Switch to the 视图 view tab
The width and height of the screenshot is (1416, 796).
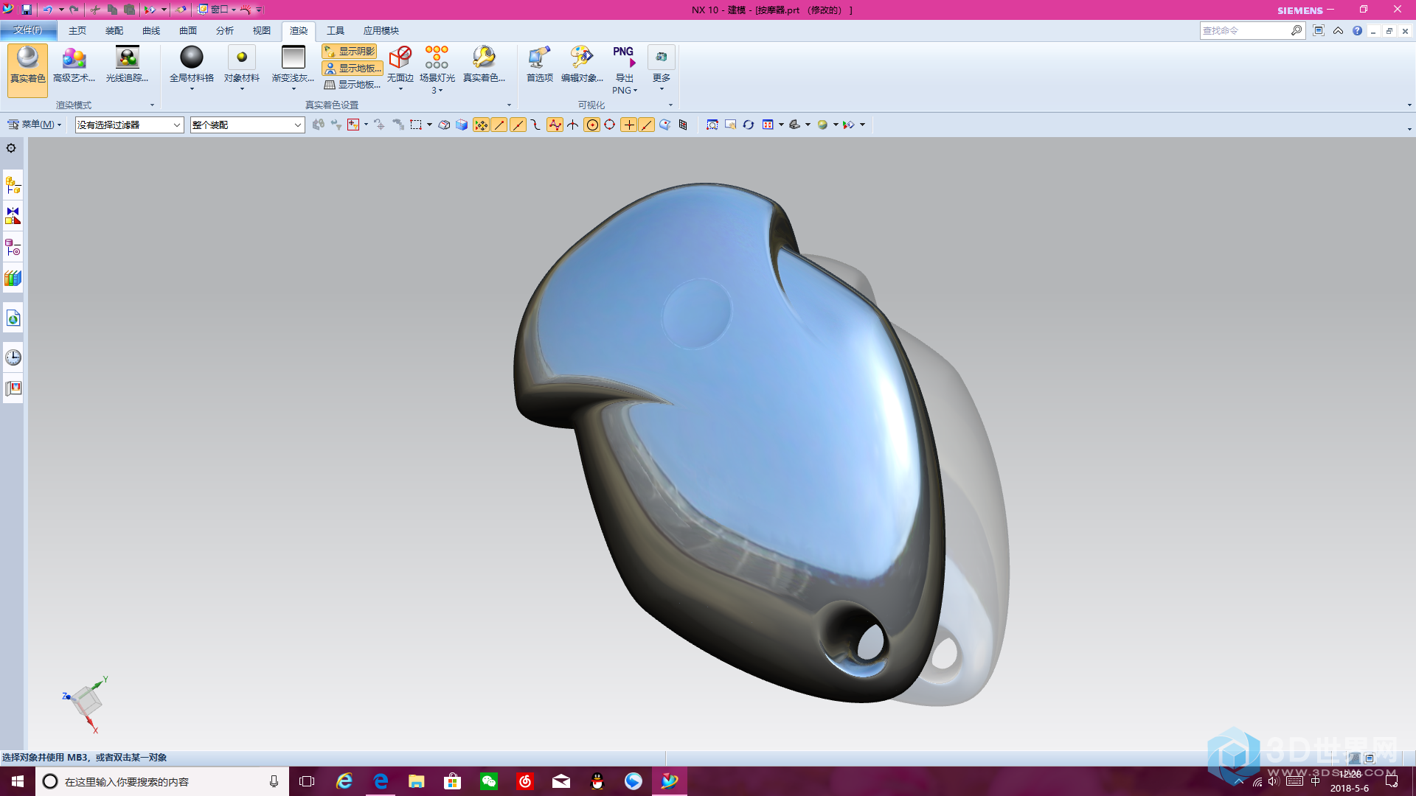click(x=261, y=30)
